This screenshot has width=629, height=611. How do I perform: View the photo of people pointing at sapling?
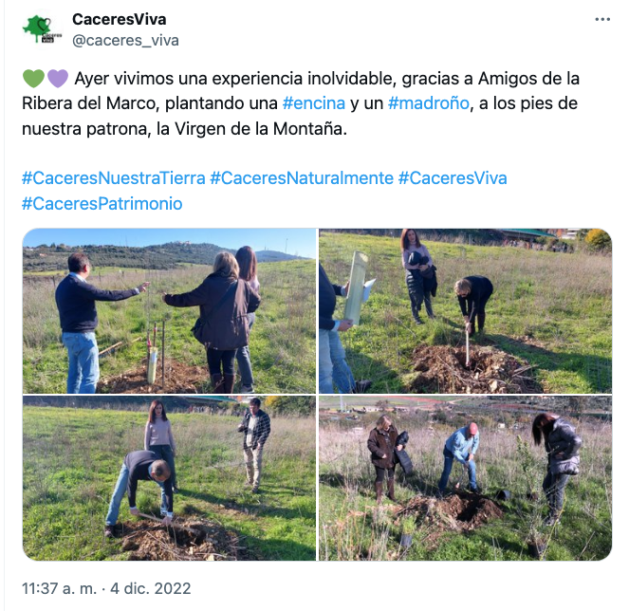(169, 311)
